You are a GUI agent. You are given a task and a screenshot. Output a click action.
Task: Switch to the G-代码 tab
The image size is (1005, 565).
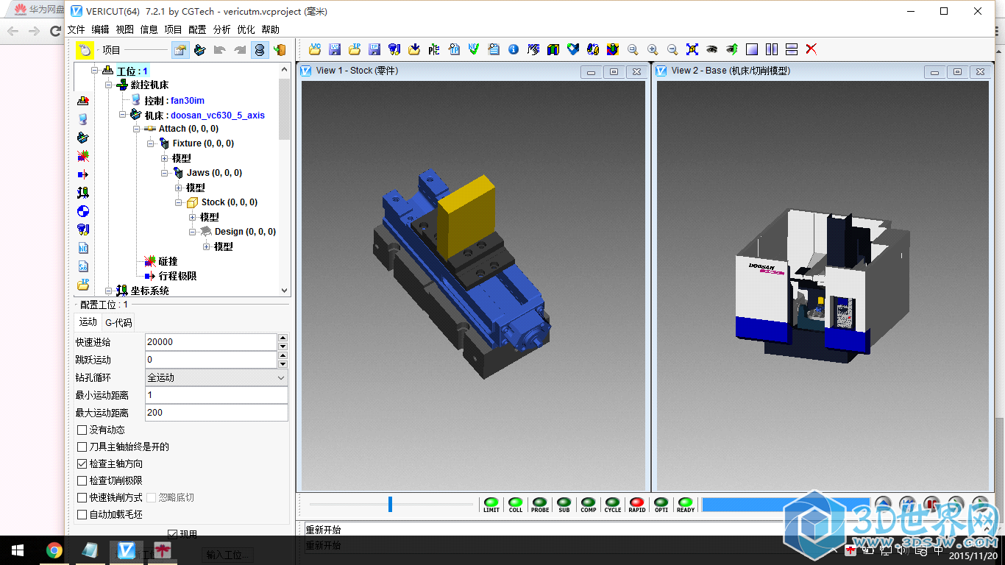click(x=118, y=322)
